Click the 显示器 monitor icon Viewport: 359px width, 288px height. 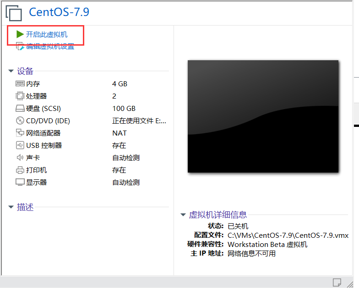click(20, 182)
